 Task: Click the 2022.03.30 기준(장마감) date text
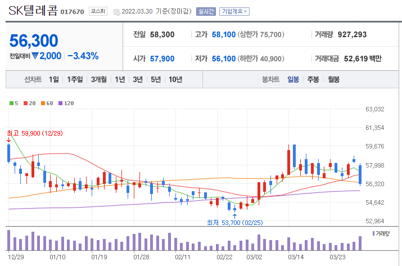156,11
